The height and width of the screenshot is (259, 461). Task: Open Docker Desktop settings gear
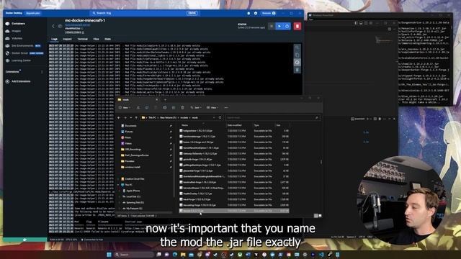(x=256, y=13)
